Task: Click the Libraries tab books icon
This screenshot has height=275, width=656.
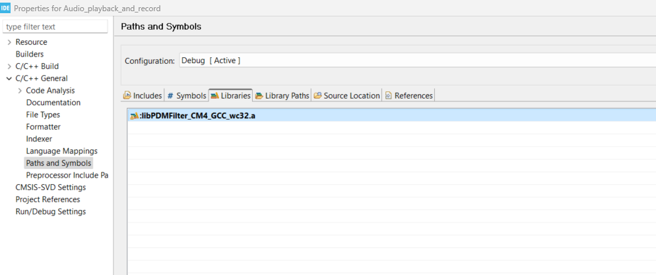Action: [x=214, y=95]
